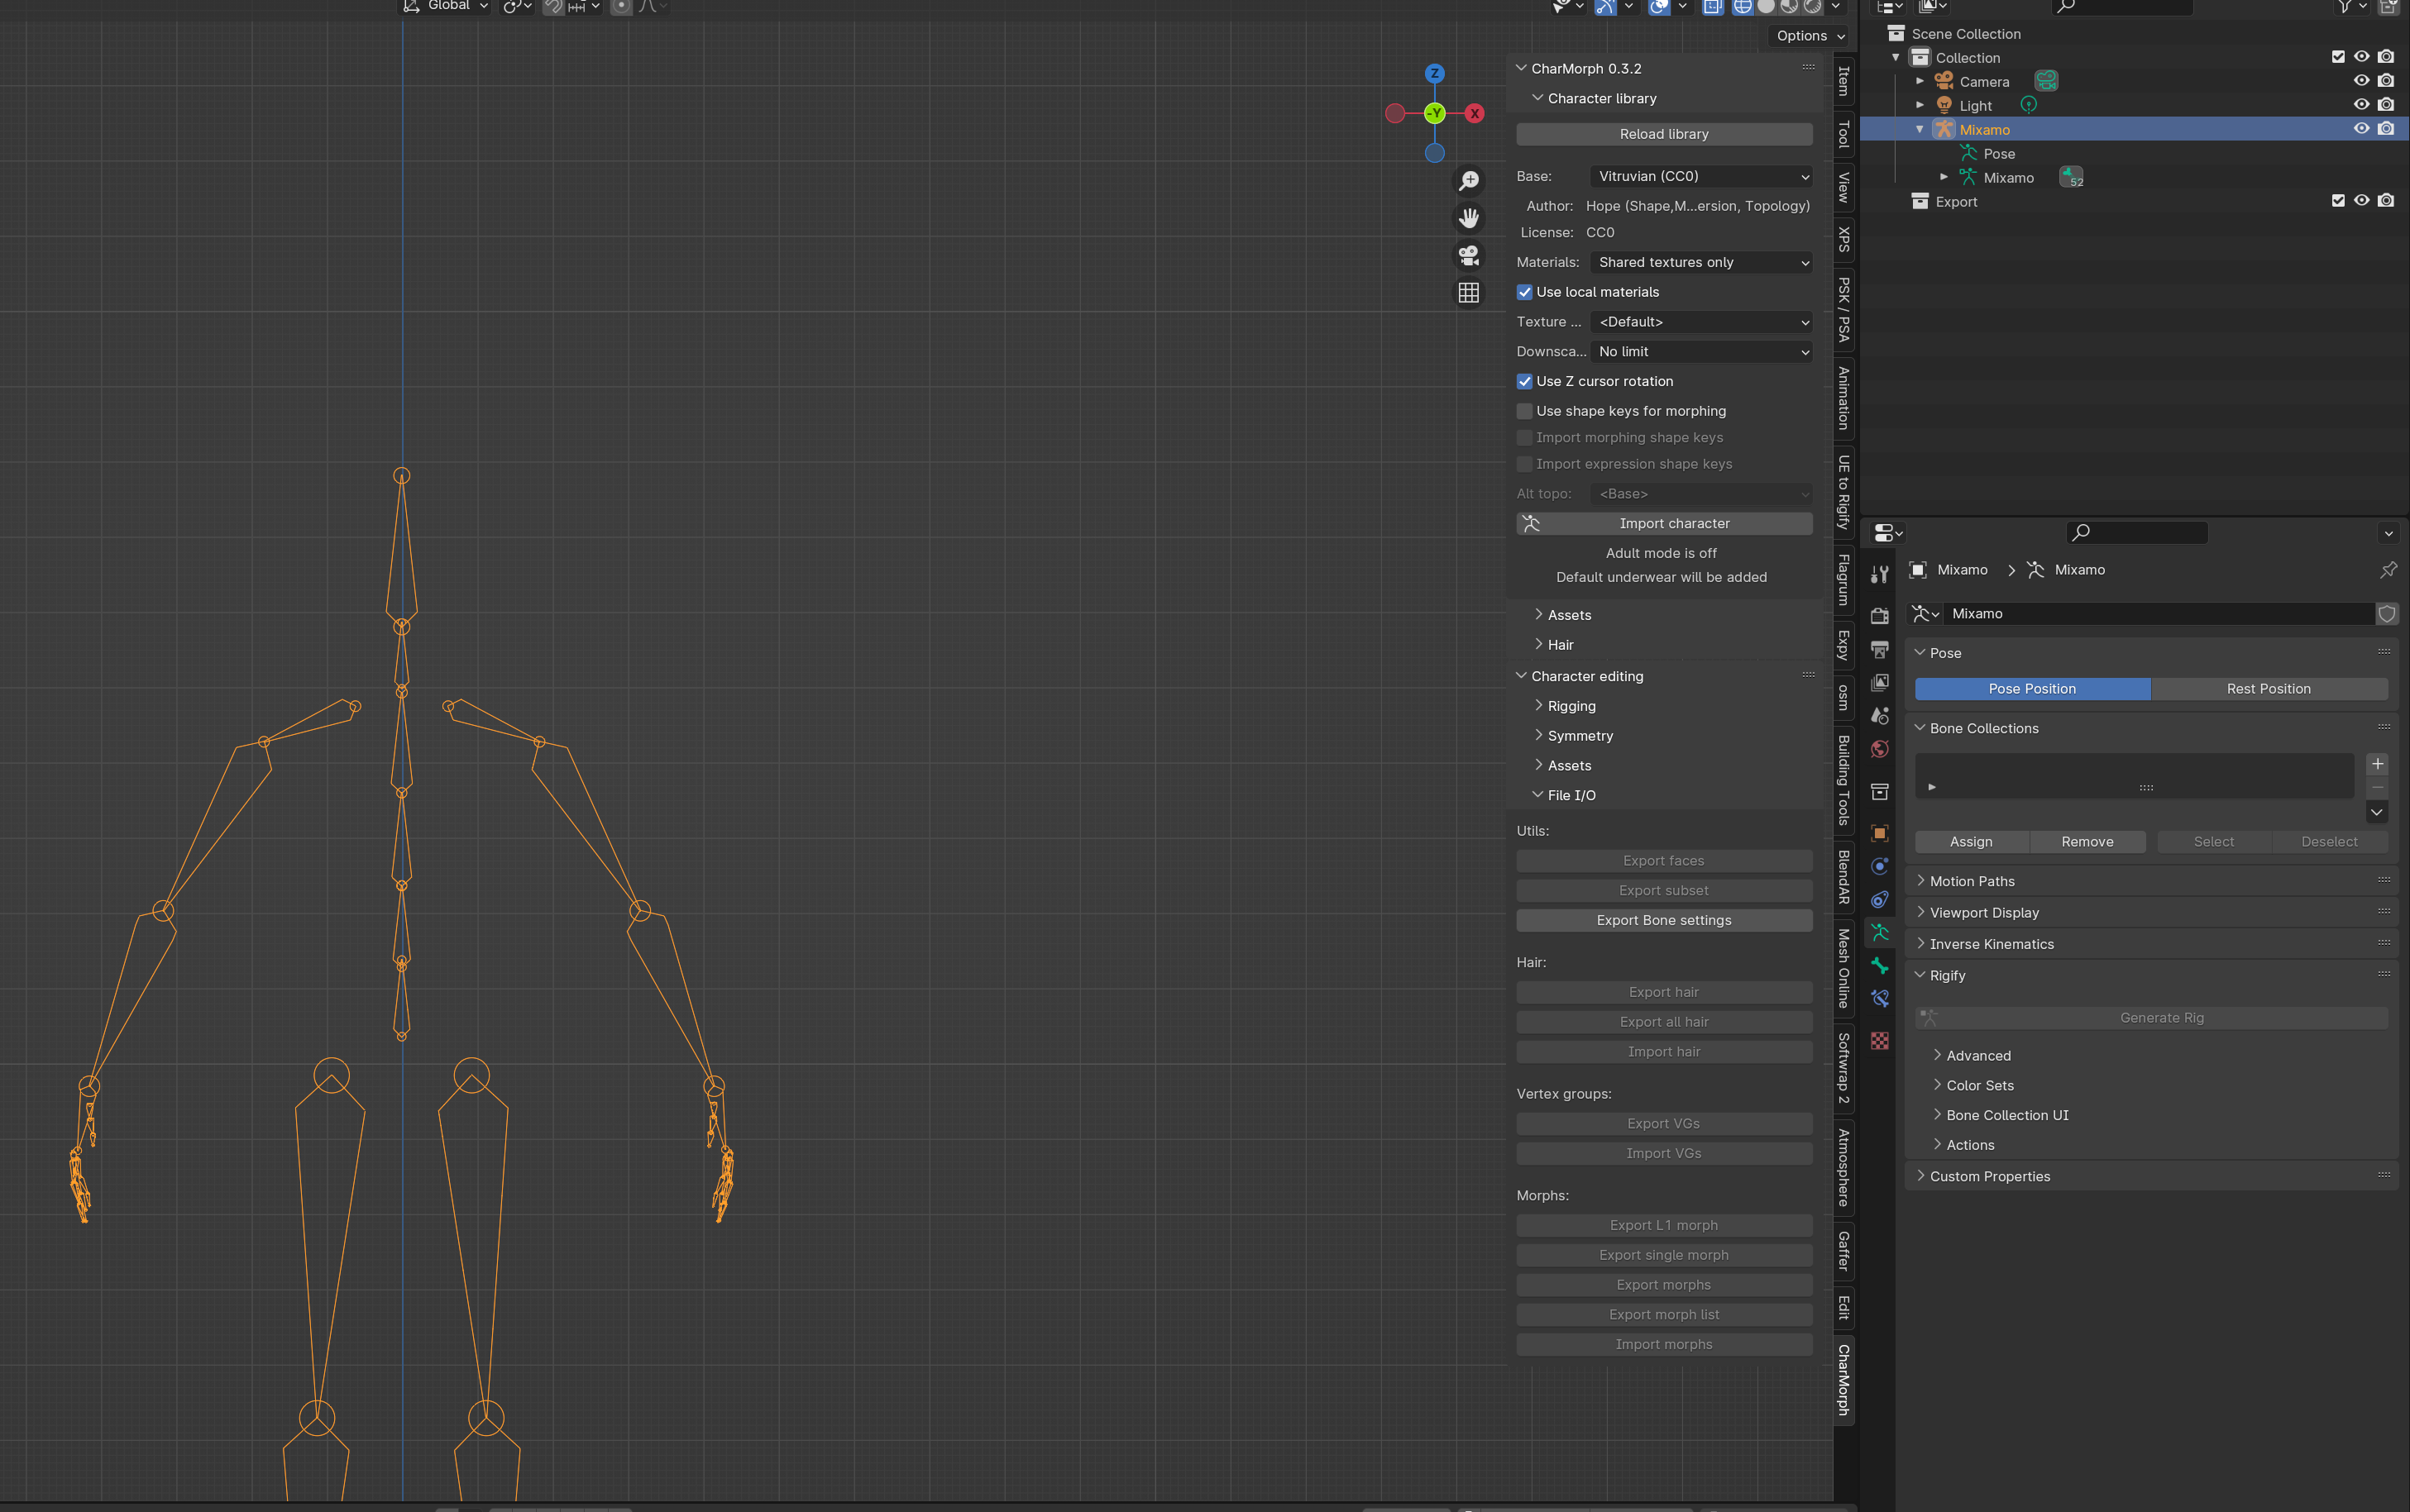Open the Object Constraints properties tab
The height and width of the screenshot is (1512, 2410).
[x=1880, y=899]
